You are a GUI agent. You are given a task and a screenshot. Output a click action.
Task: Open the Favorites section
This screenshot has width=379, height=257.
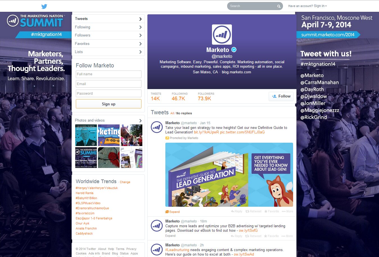[x=108, y=44]
